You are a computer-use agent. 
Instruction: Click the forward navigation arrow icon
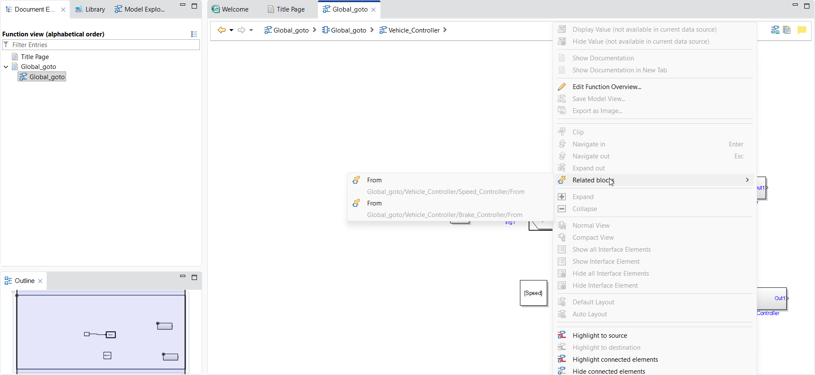coord(241,30)
